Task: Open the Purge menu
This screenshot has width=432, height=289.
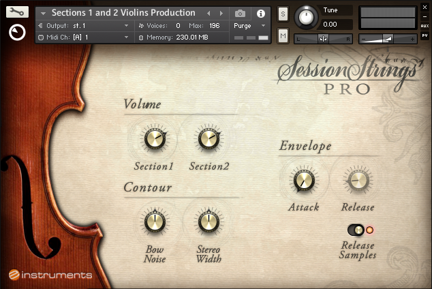Action: (249, 26)
